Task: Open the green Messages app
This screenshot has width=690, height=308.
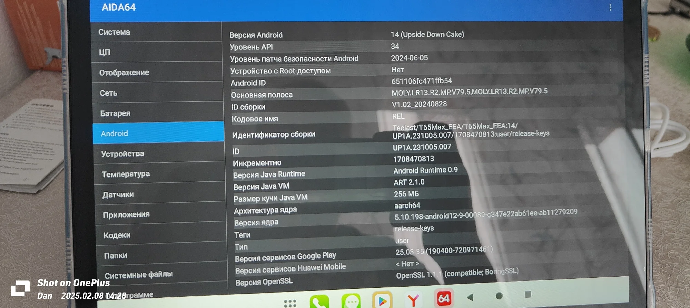Action: click(x=351, y=301)
